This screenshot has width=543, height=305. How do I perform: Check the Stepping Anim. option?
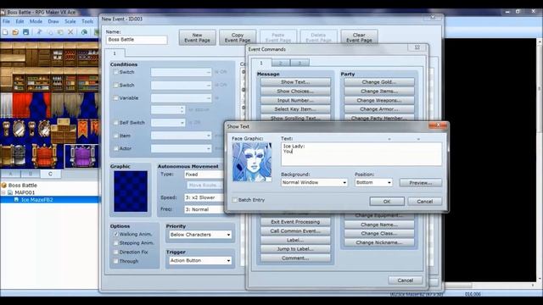pos(115,243)
